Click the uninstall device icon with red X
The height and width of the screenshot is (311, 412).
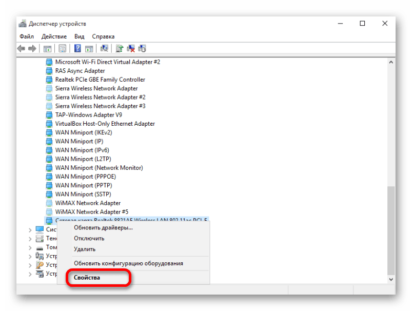coord(131,48)
